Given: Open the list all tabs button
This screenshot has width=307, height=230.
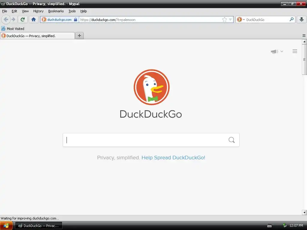Looking at the screenshot, I should (304, 36).
